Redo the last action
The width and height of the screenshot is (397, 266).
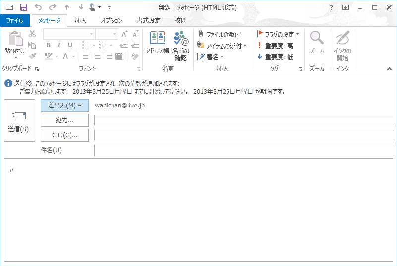click(53, 7)
